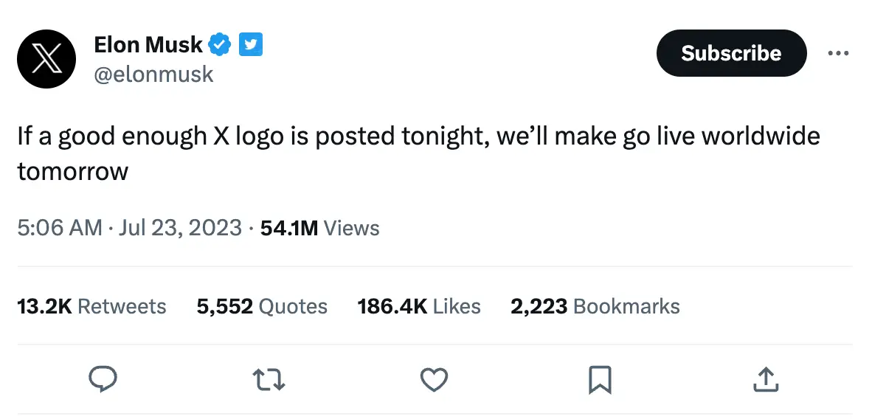This screenshot has height=419, width=872.
Task: View the 13.2K Retweets list
Action: pos(91,306)
